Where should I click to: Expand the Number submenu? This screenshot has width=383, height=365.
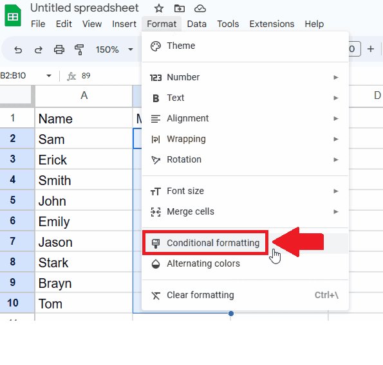[x=245, y=77]
